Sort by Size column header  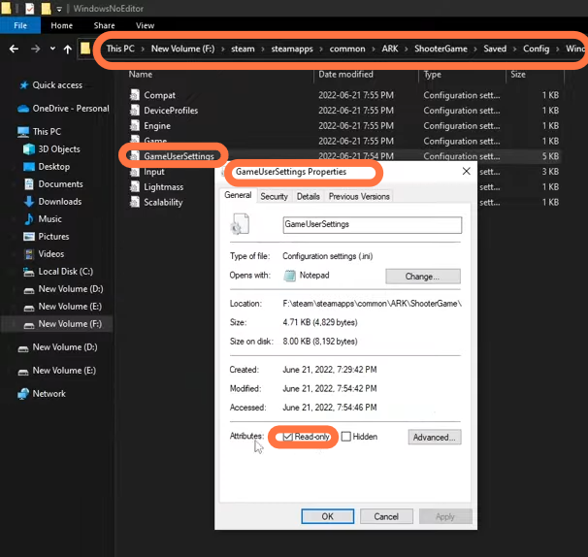click(518, 75)
